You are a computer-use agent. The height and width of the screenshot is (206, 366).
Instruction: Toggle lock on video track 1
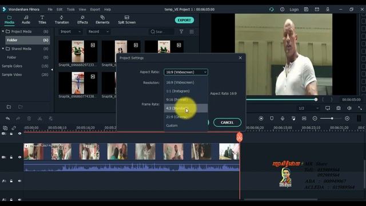click(x=11, y=157)
